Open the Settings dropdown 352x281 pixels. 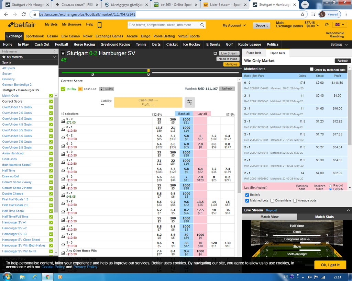point(339,45)
